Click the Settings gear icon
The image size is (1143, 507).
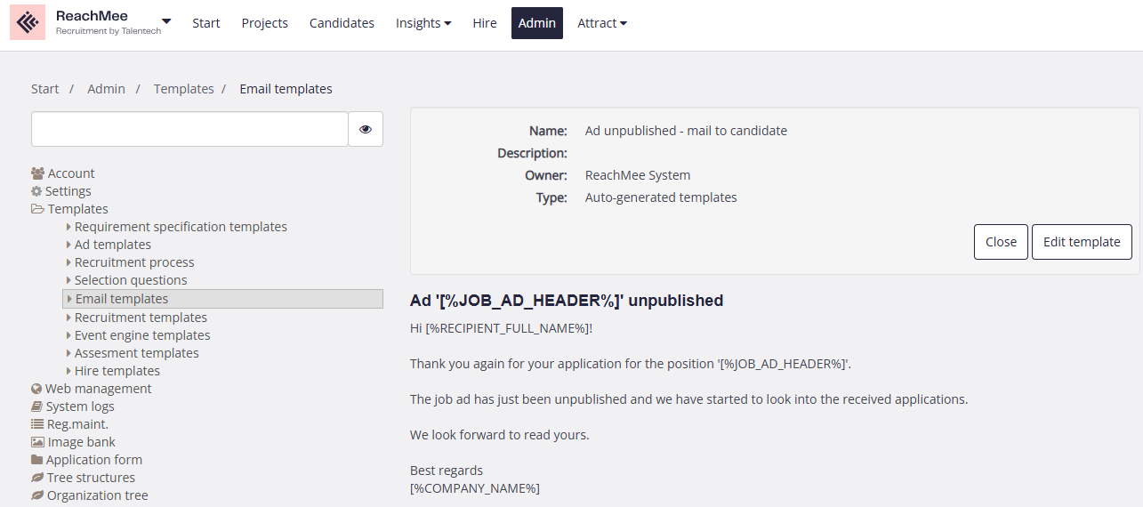point(36,191)
